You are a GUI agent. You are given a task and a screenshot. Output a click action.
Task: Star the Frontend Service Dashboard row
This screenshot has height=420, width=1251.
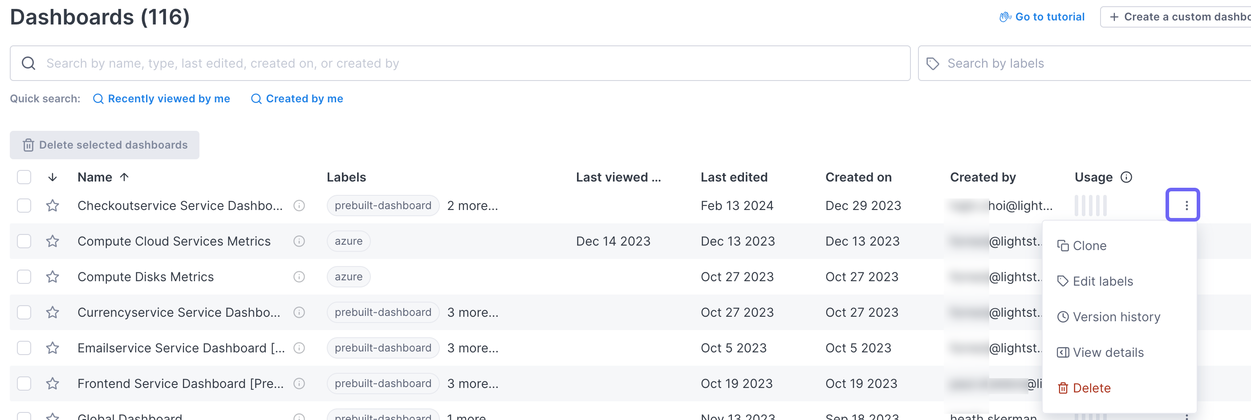[53, 384]
